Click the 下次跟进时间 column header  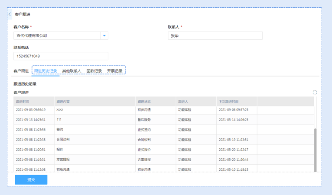[237, 102]
